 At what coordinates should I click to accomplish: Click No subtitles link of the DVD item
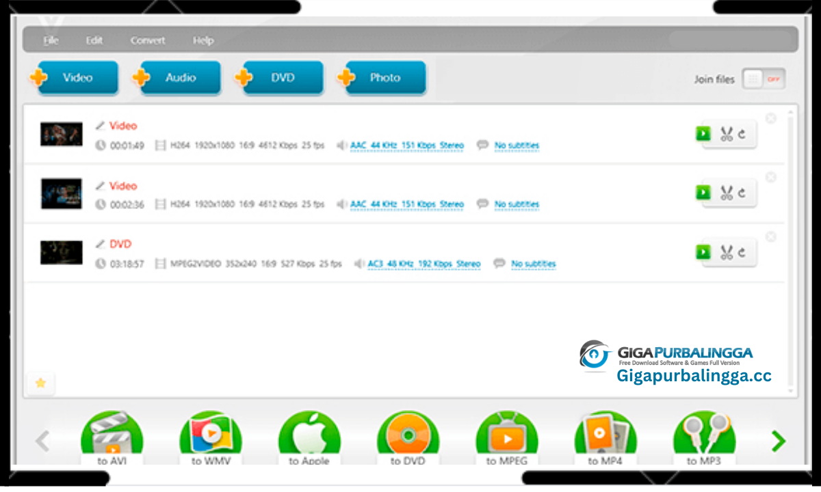click(x=534, y=264)
